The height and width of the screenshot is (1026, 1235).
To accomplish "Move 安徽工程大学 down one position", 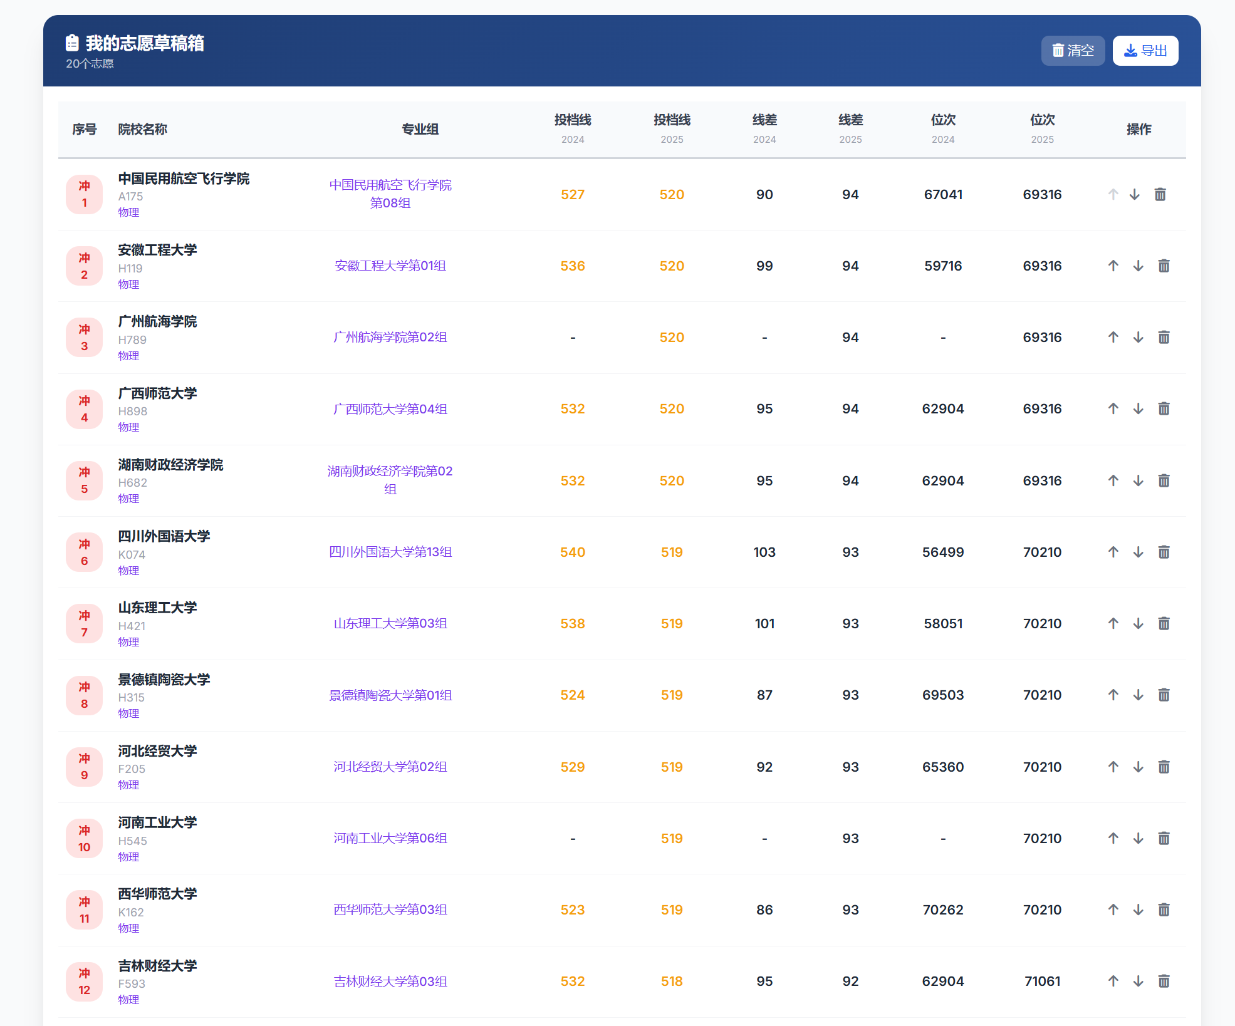I will (1139, 266).
